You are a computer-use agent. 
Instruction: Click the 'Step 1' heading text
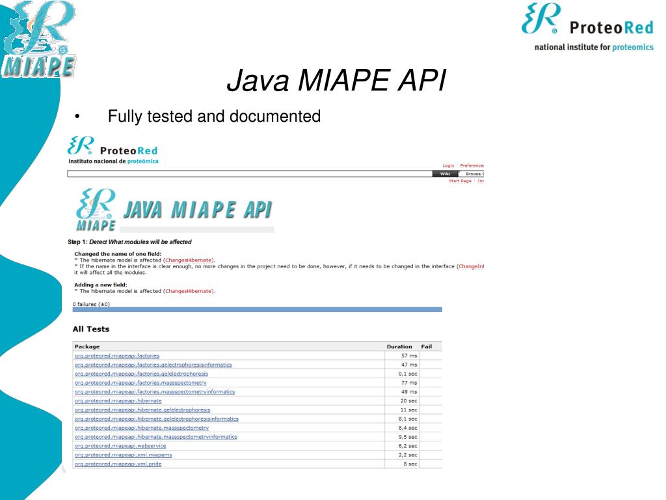point(129,242)
